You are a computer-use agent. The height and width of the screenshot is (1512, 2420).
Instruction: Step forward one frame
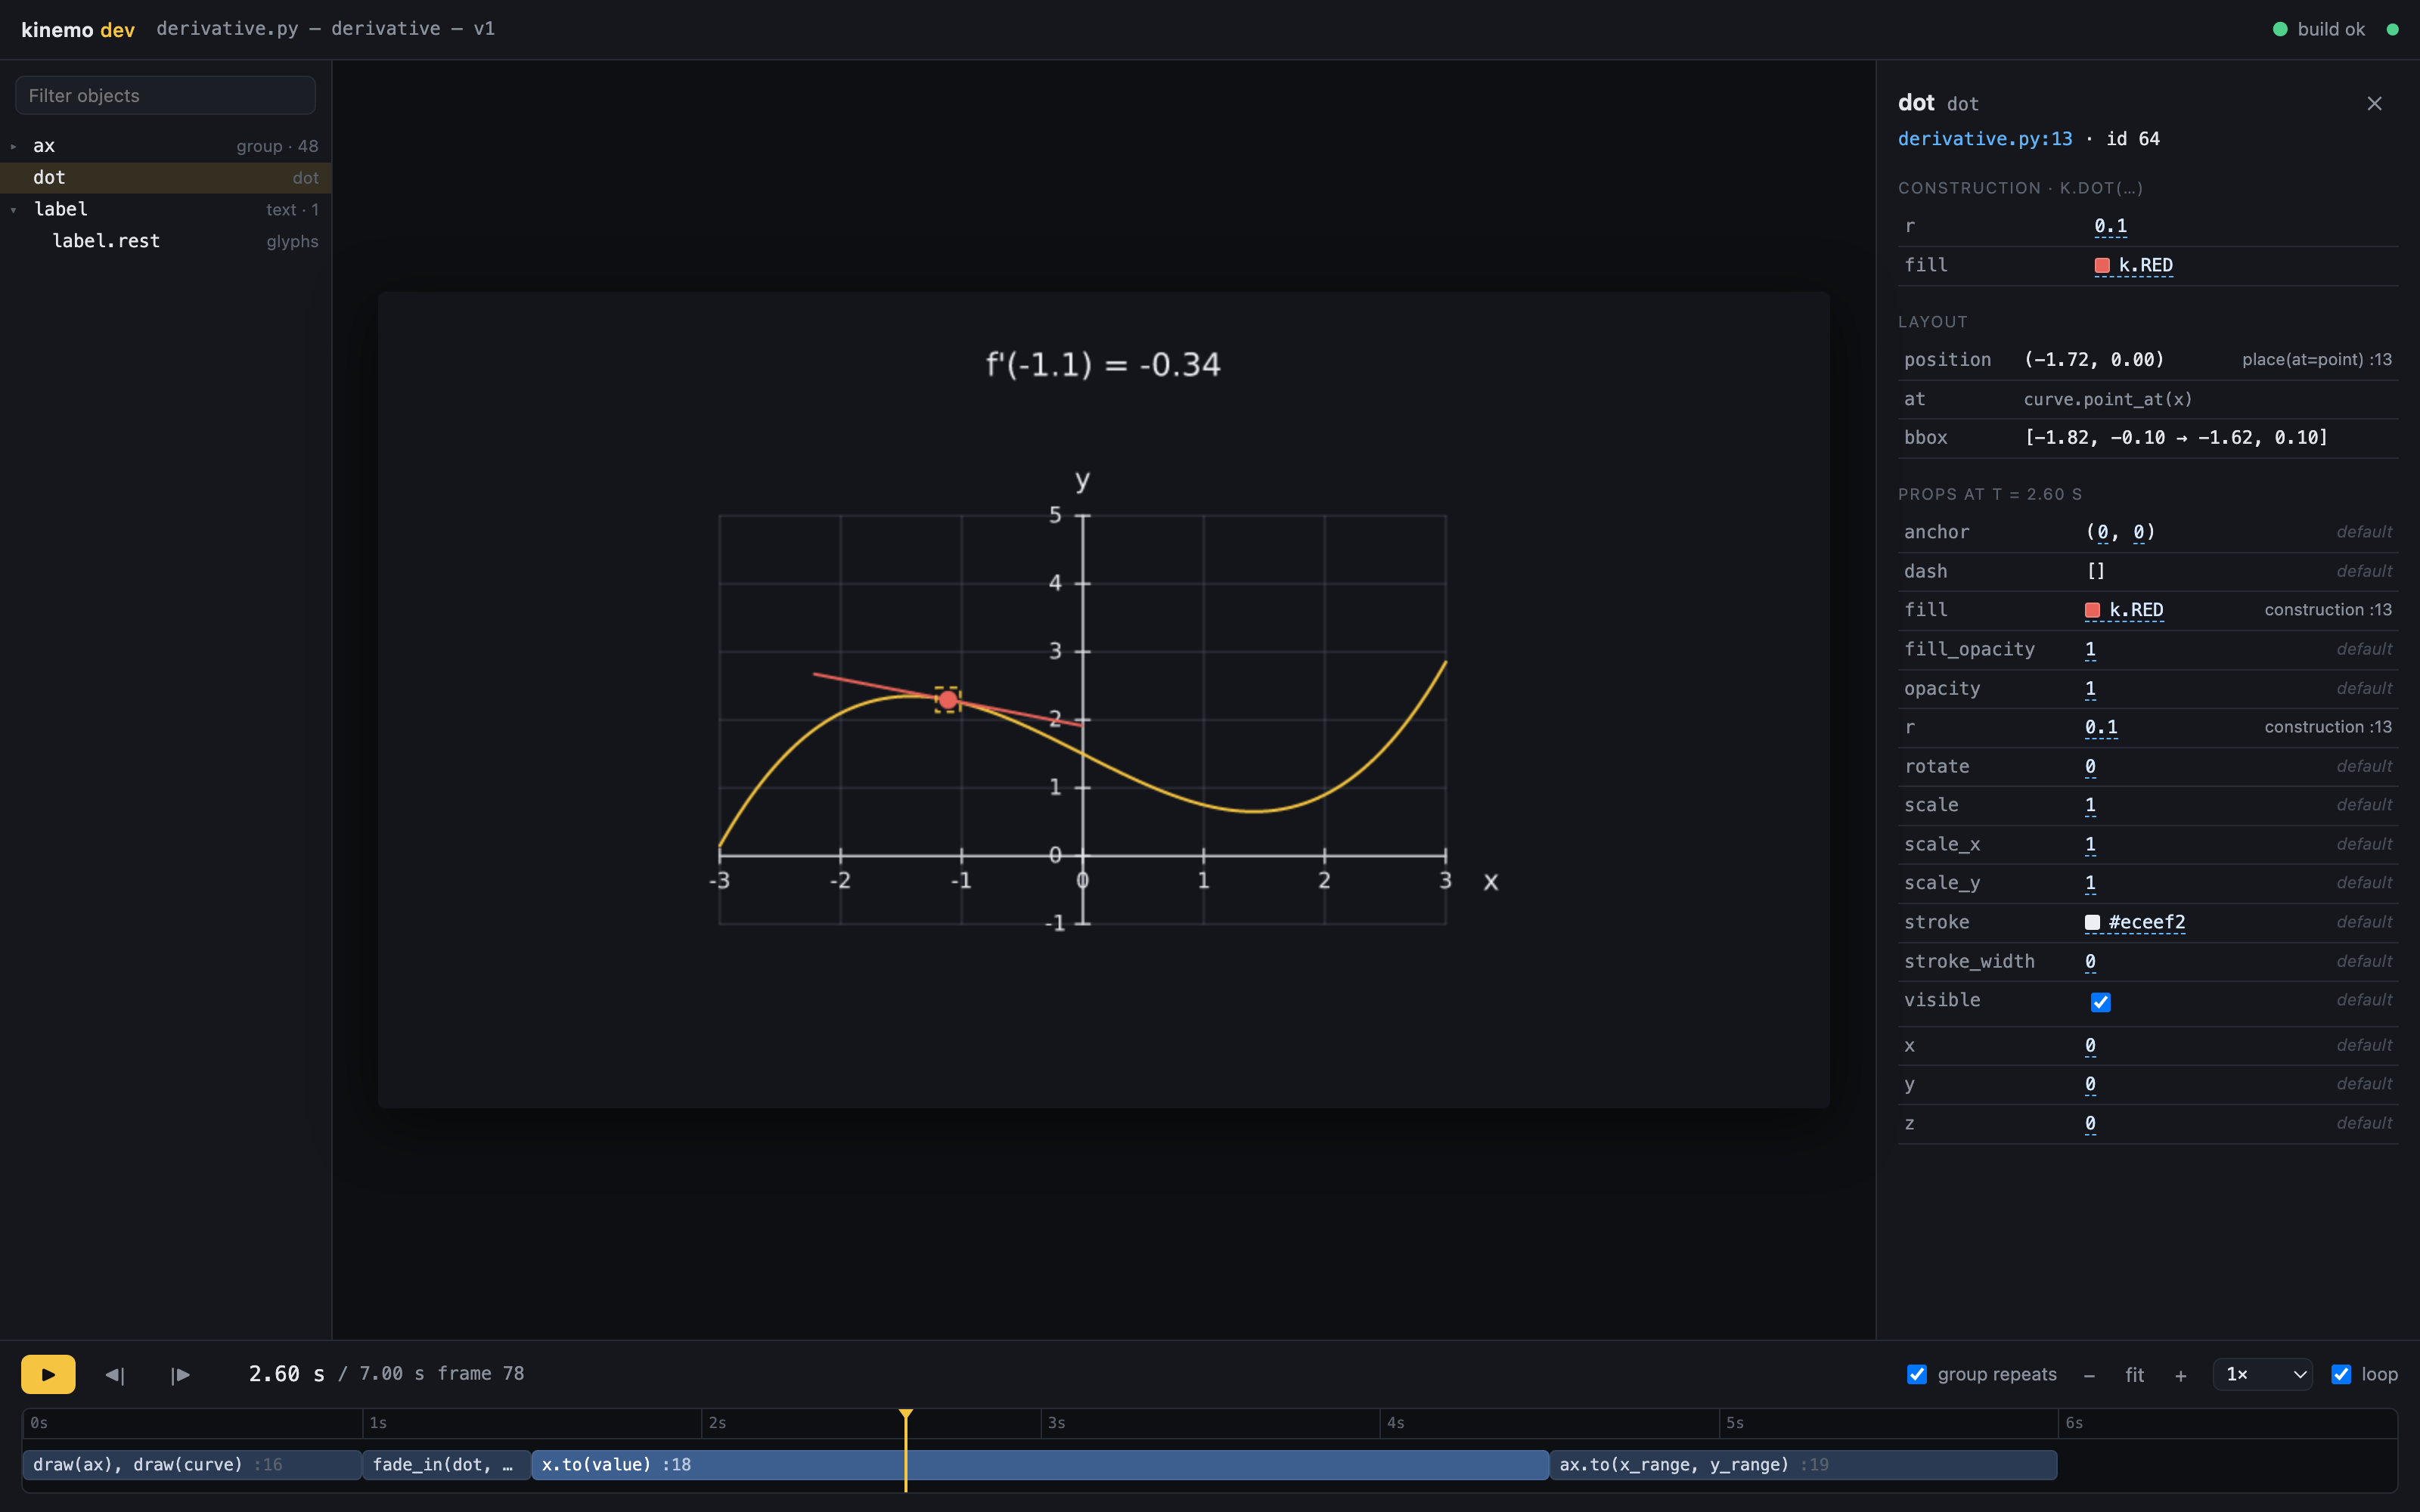click(180, 1374)
